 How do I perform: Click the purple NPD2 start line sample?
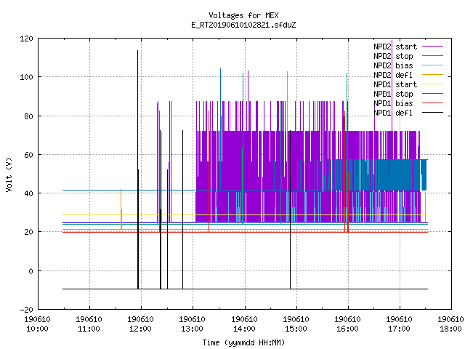[x=433, y=47]
